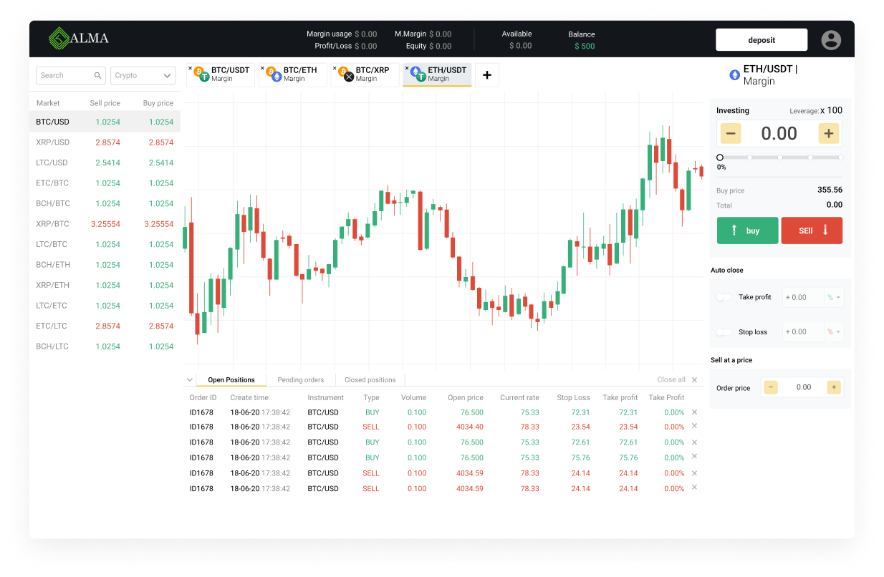Enable the Take profit toggle
The width and height of the screenshot is (884, 577).
coord(724,297)
